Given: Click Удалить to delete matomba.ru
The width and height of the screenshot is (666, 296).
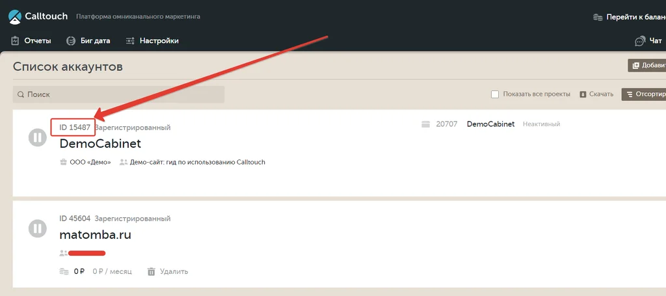Looking at the screenshot, I should [x=174, y=271].
